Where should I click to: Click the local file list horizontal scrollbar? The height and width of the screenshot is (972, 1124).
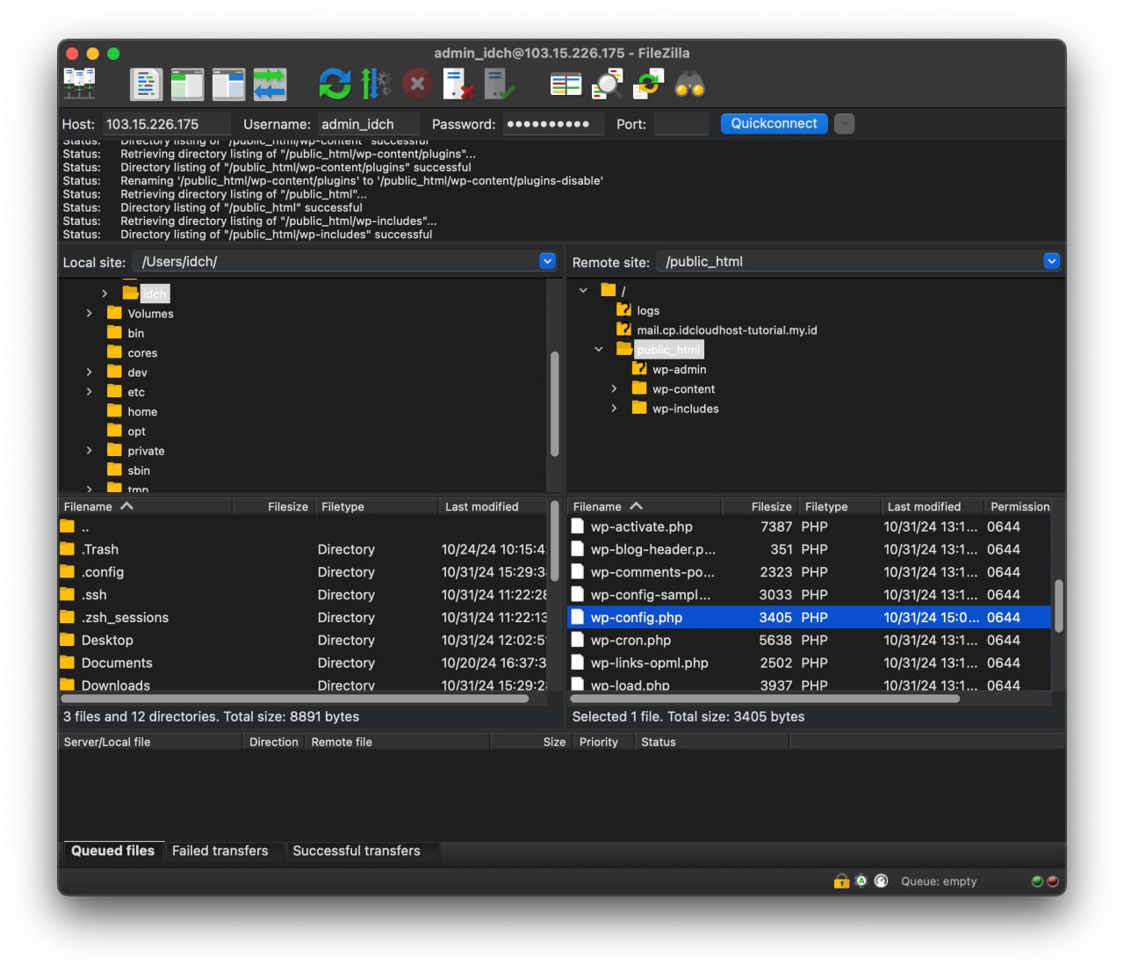click(295, 699)
